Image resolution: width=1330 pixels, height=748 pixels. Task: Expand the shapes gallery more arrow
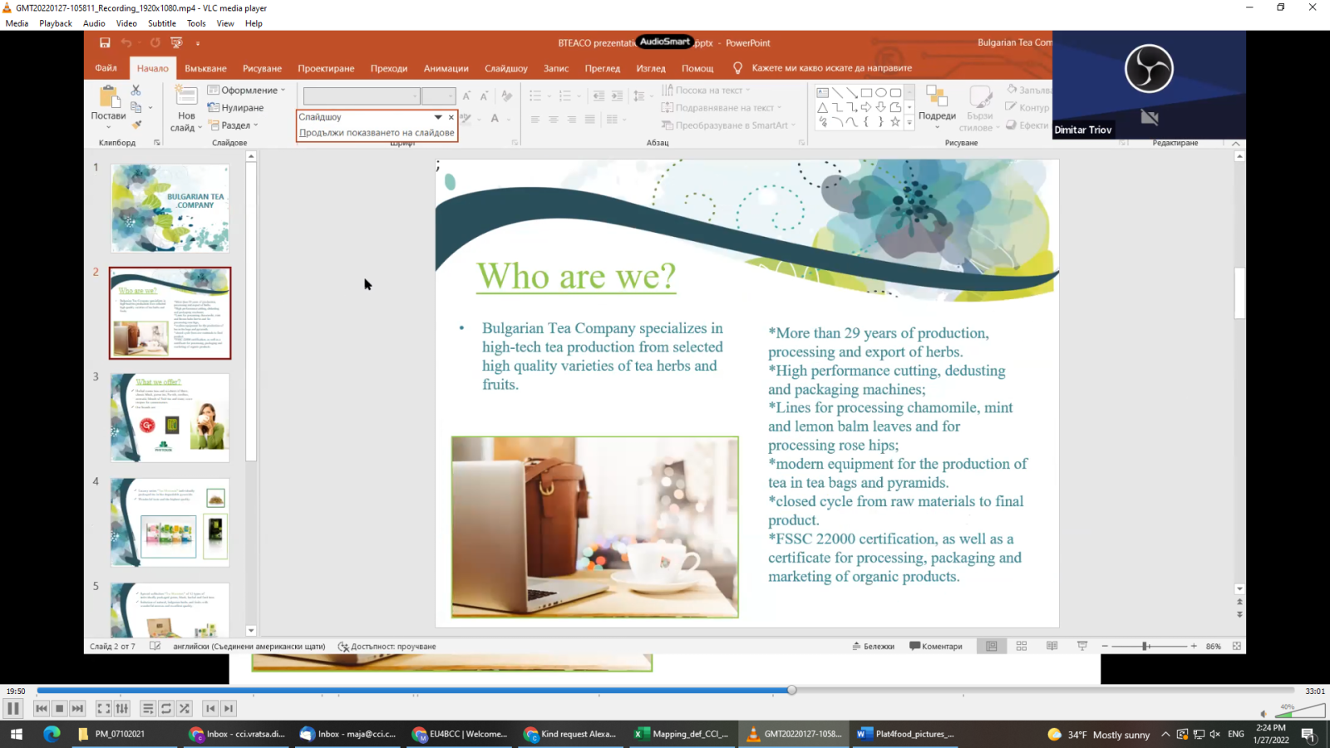(909, 122)
